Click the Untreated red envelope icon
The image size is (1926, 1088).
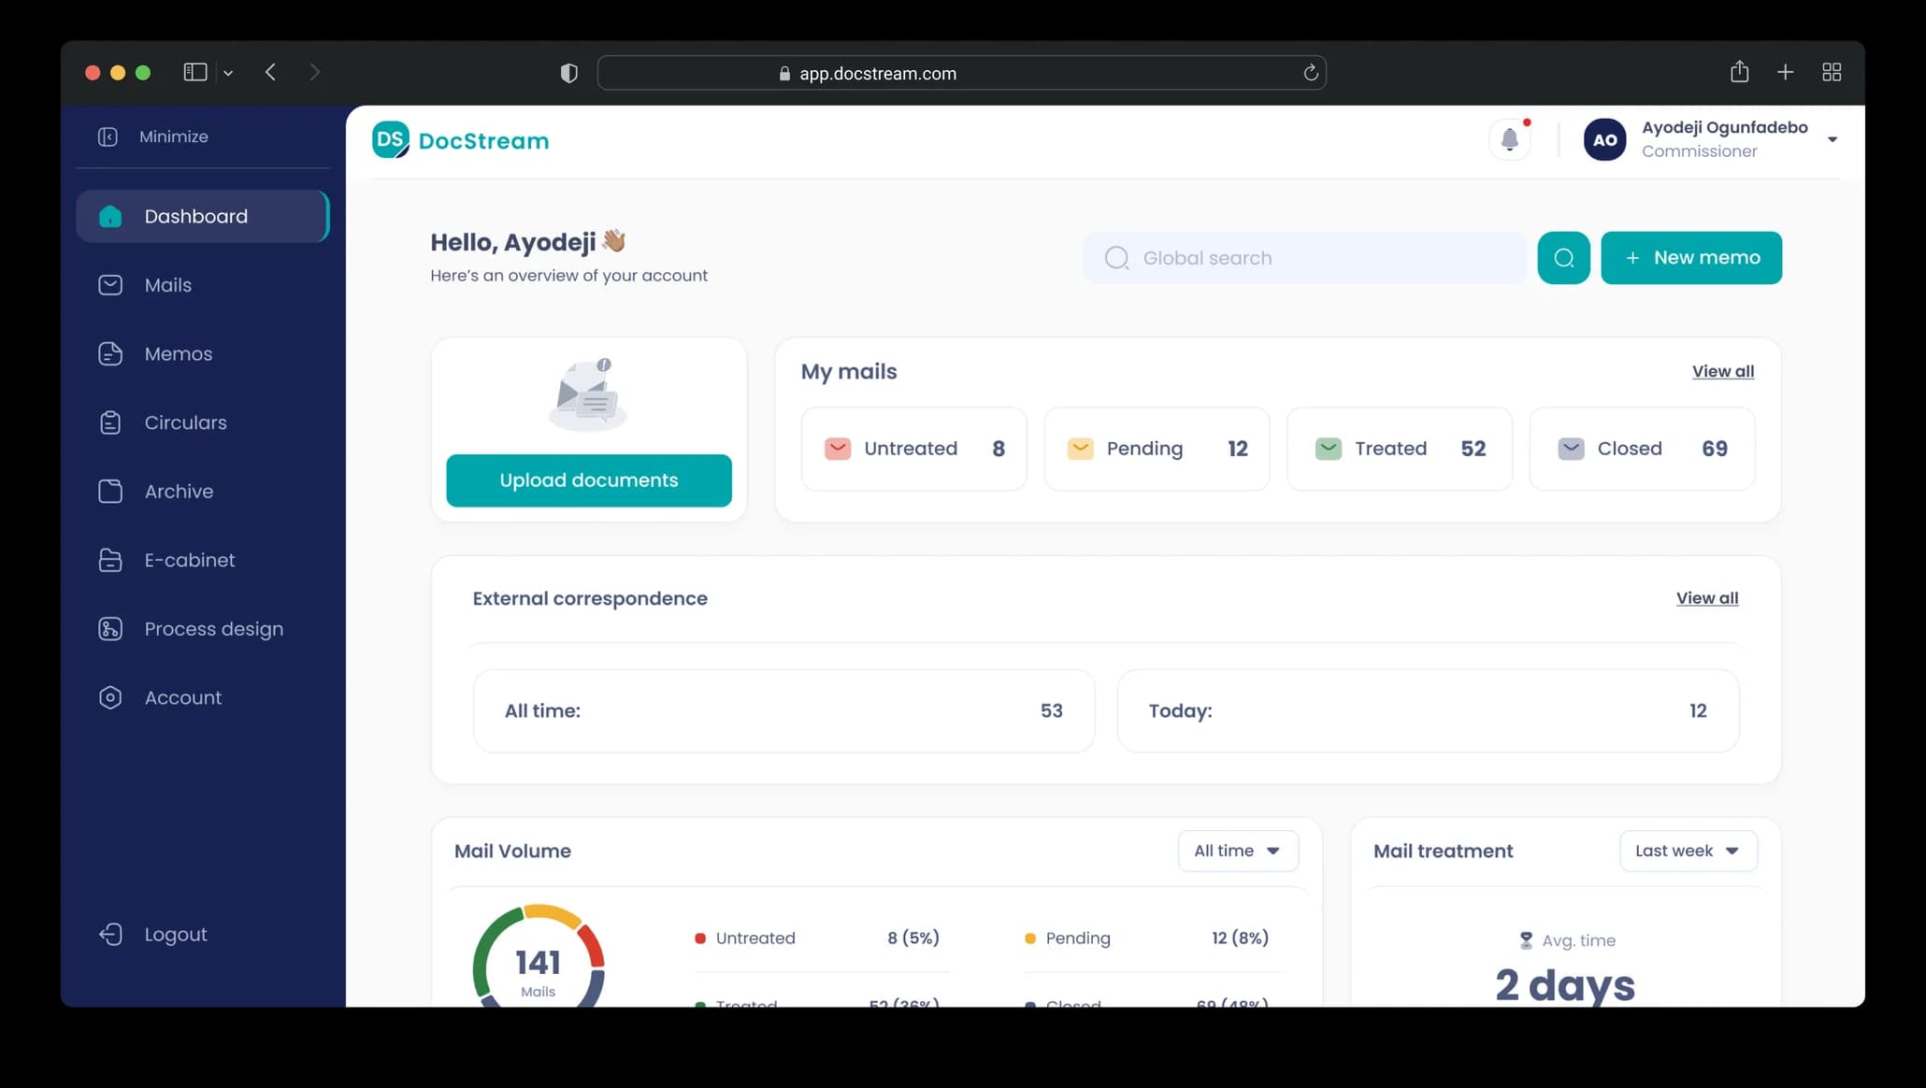pos(837,449)
